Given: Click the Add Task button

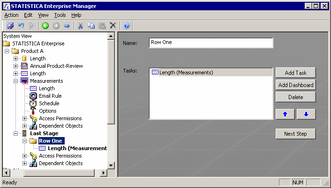Looking at the screenshot, I should pos(295,72).
